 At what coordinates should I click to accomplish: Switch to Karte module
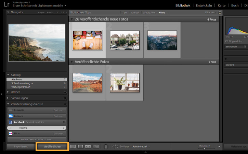[221, 5]
